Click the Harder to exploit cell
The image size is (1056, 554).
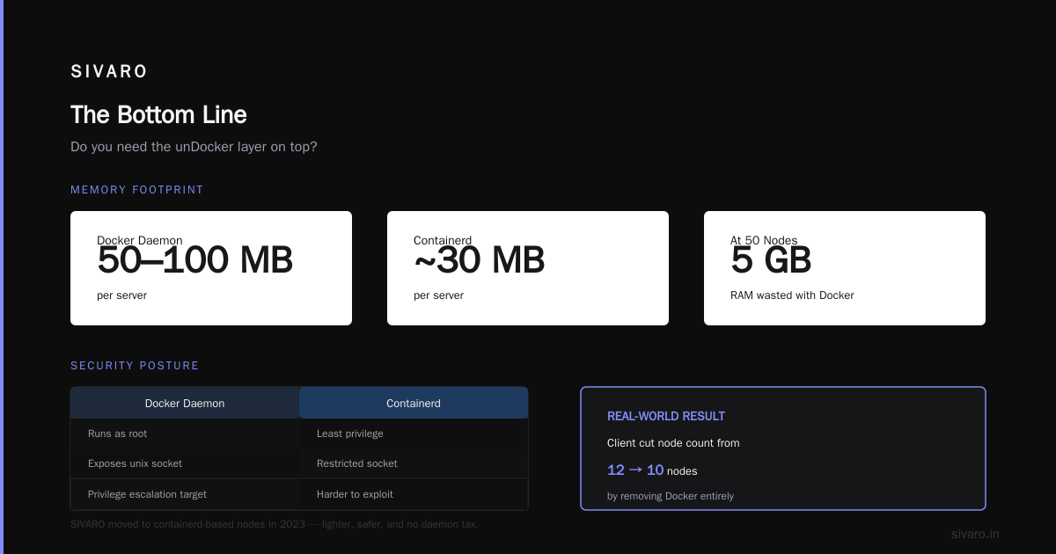(414, 494)
